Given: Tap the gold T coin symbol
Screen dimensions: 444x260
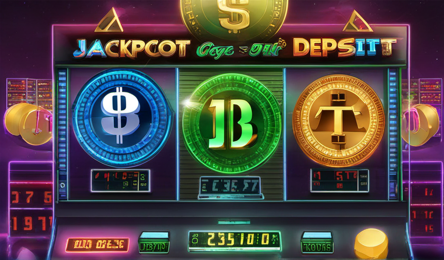Looking at the screenshot, I should tap(339, 121).
